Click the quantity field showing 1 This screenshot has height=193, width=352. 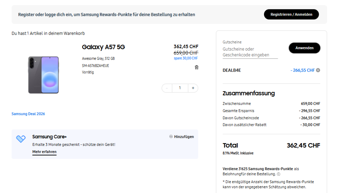pos(180,88)
